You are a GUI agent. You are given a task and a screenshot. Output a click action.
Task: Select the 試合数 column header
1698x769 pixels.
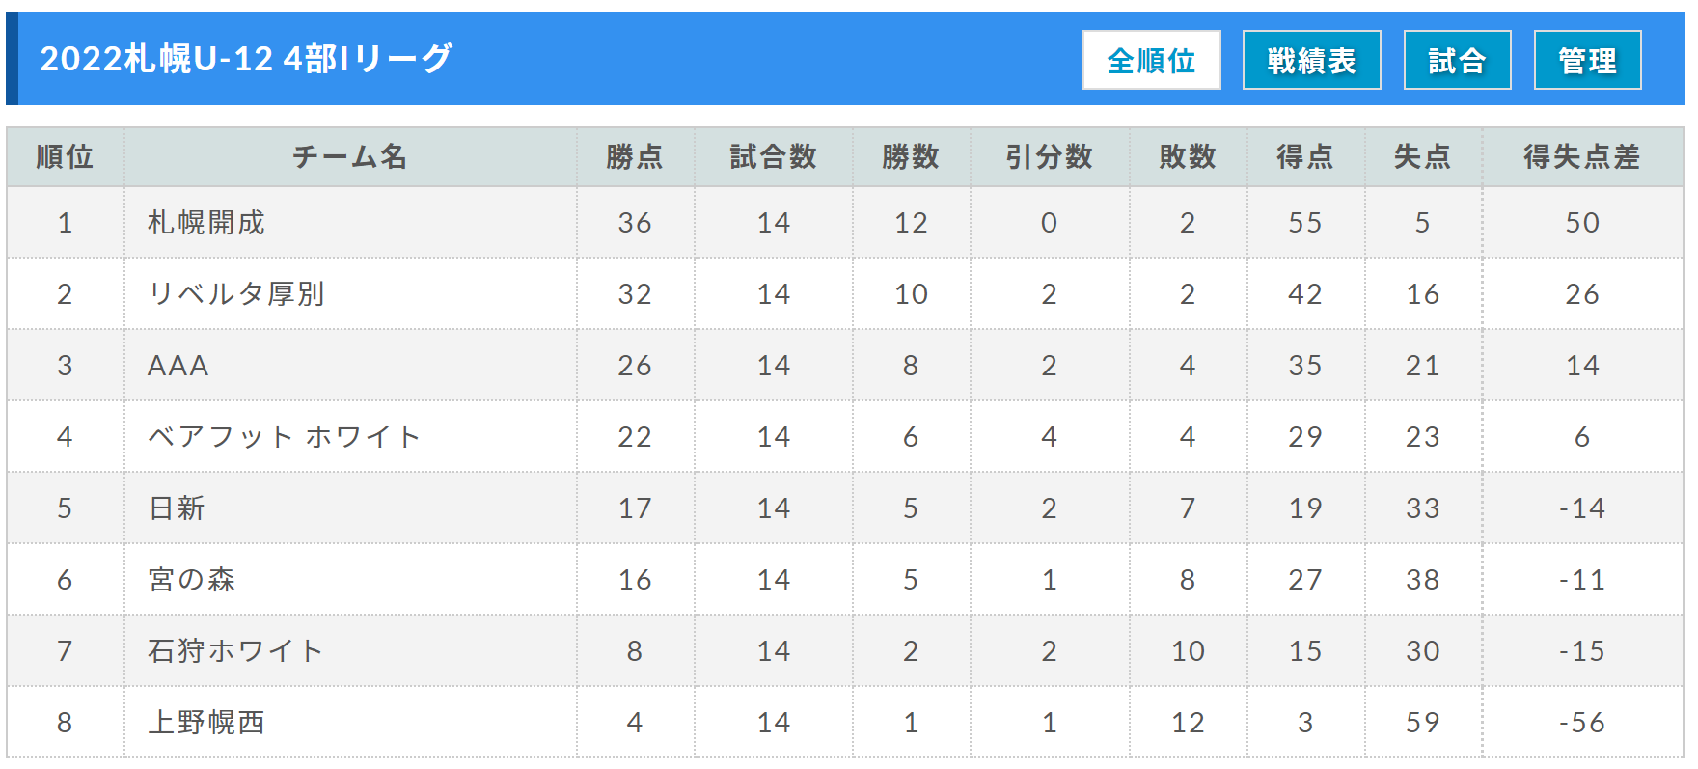(773, 156)
